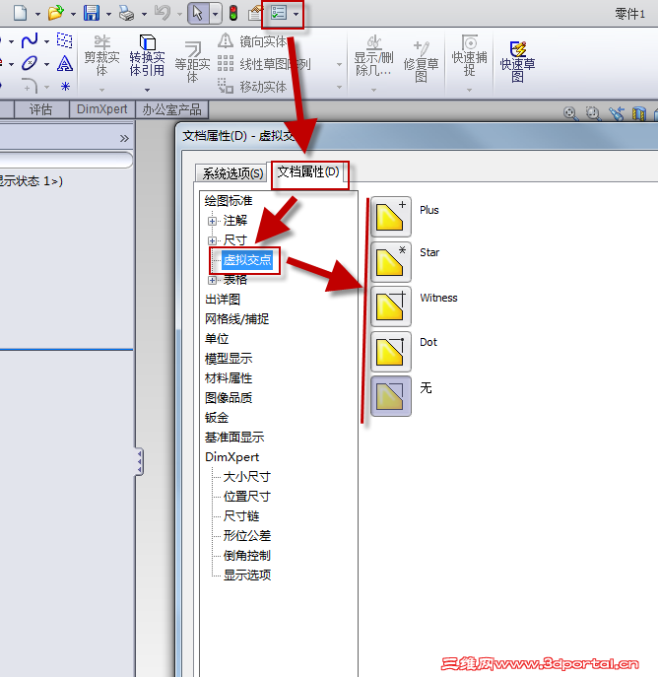Select 模型显示 in options tree
Image resolution: width=658 pixels, height=677 pixels.
[x=229, y=359]
